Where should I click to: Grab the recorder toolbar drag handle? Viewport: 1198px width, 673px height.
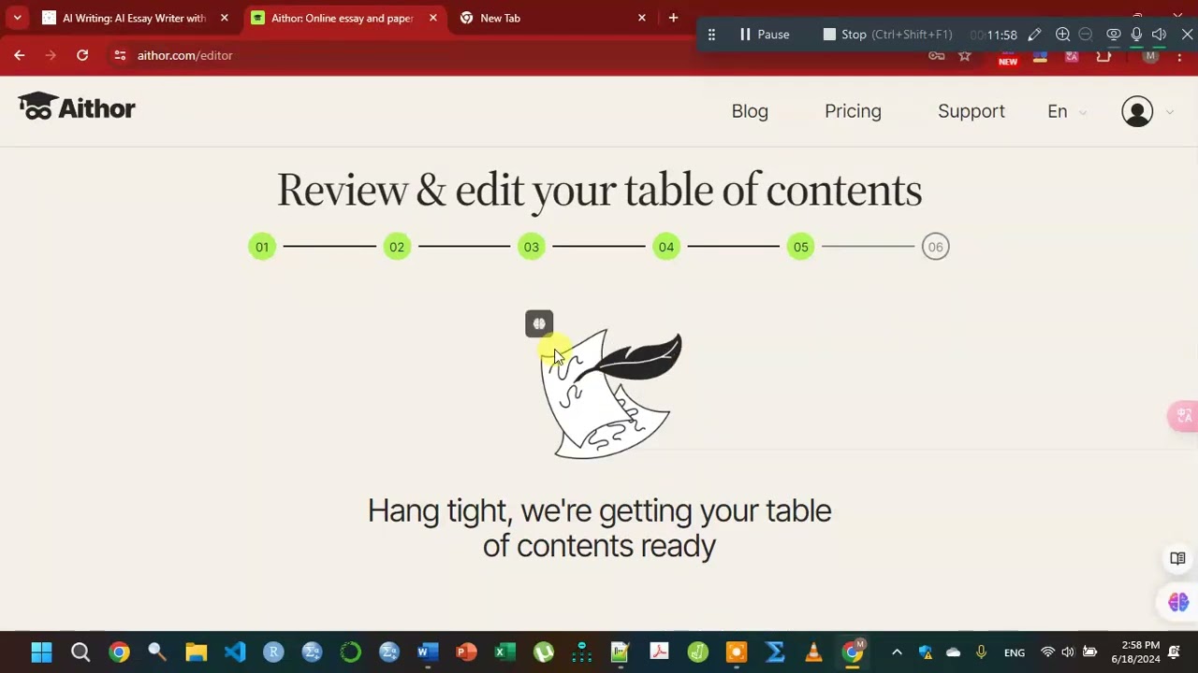(711, 35)
